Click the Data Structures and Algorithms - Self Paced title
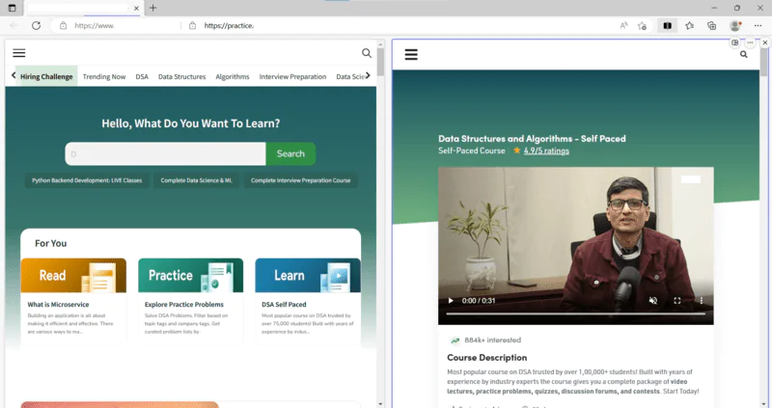 coord(532,139)
